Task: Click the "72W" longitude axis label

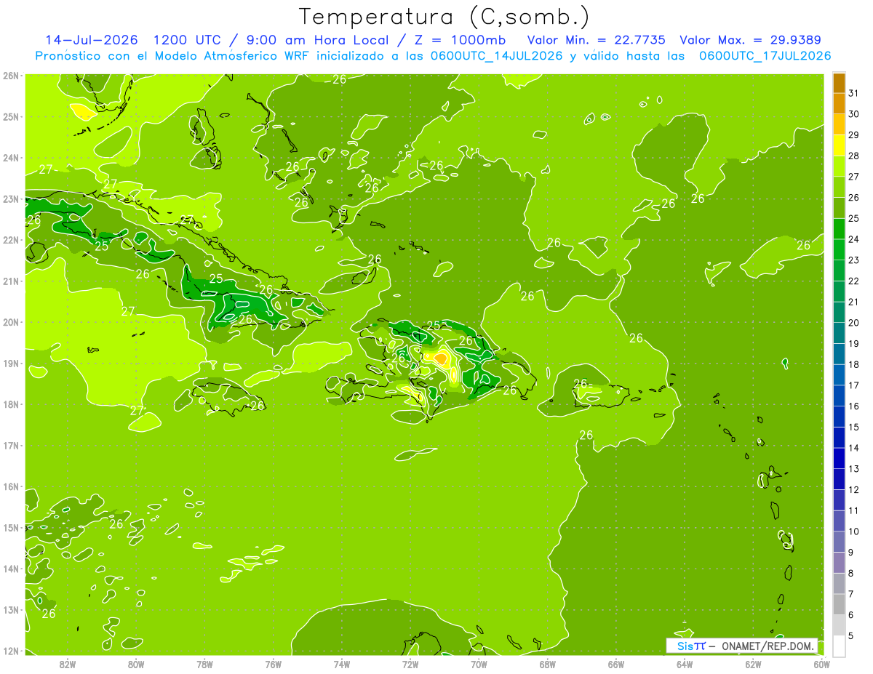Action: [x=410, y=664]
